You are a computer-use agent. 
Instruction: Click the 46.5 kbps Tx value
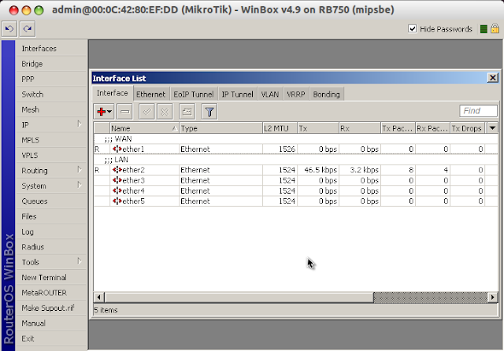click(321, 170)
